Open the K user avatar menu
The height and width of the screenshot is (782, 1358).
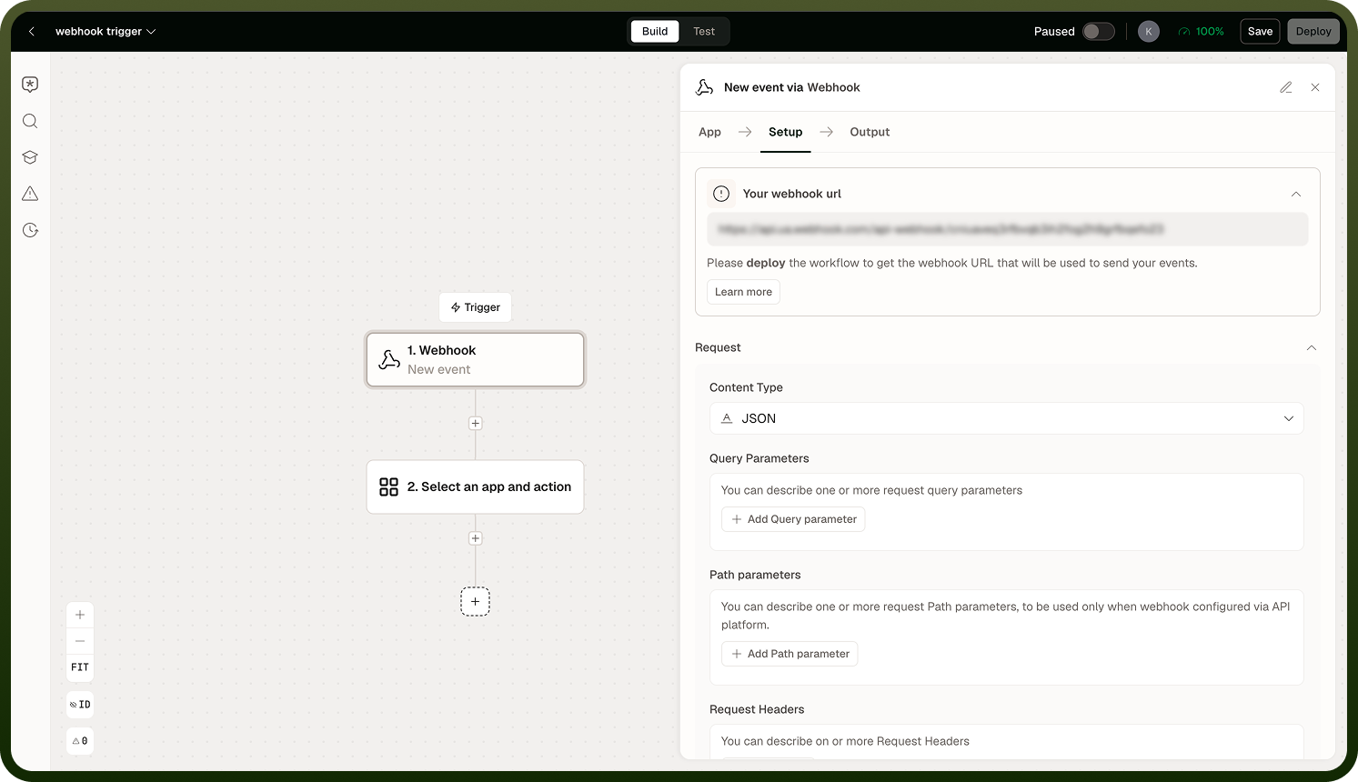click(1149, 31)
